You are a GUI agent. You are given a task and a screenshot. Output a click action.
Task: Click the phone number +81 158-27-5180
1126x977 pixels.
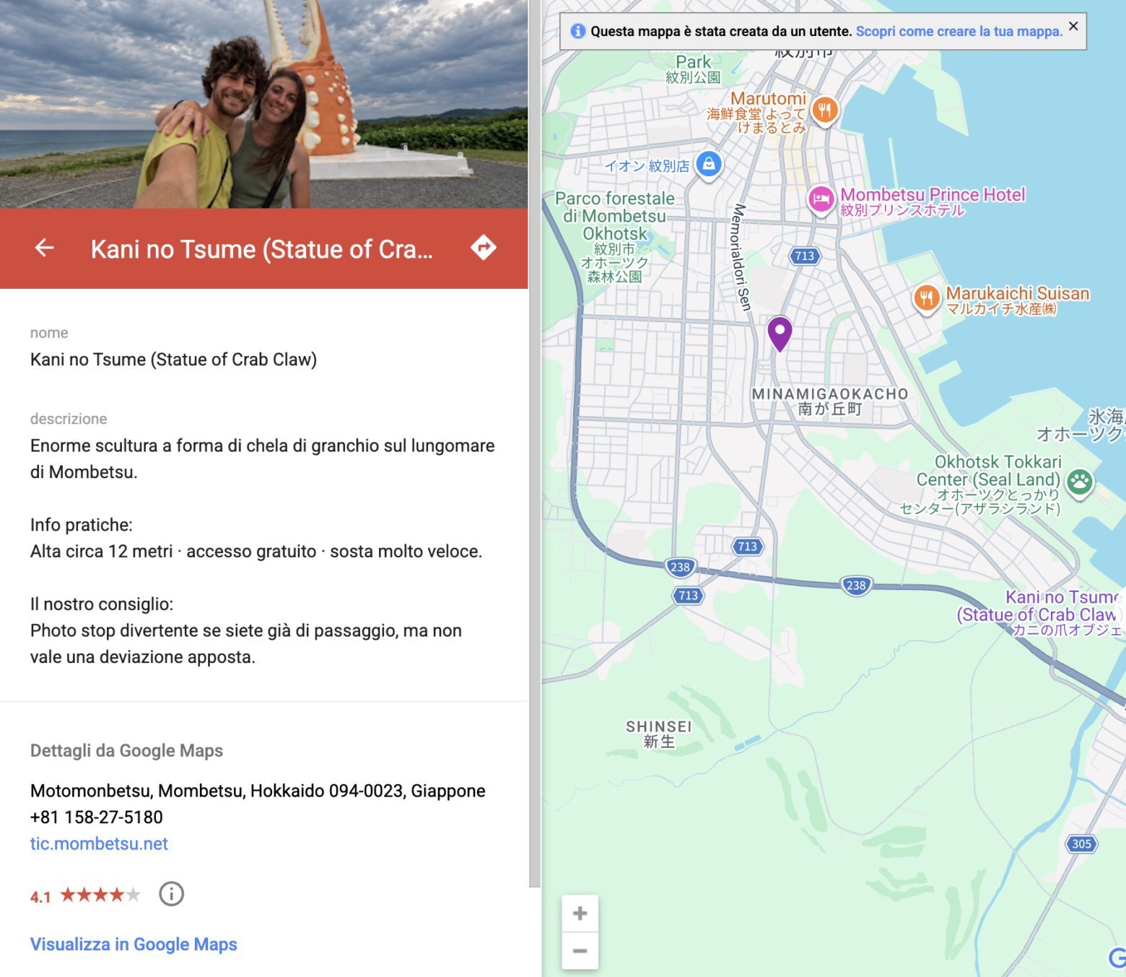[97, 817]
